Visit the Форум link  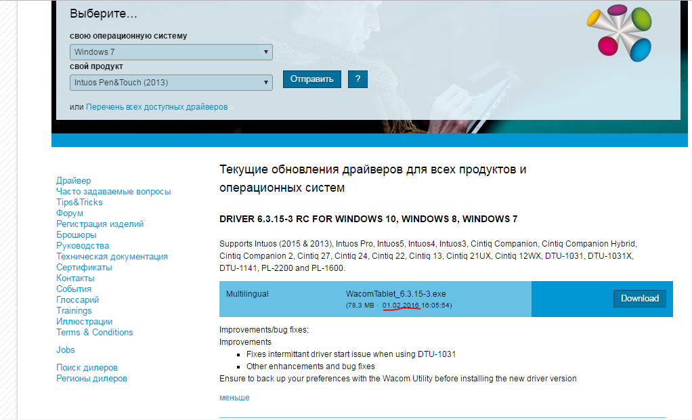70,213
